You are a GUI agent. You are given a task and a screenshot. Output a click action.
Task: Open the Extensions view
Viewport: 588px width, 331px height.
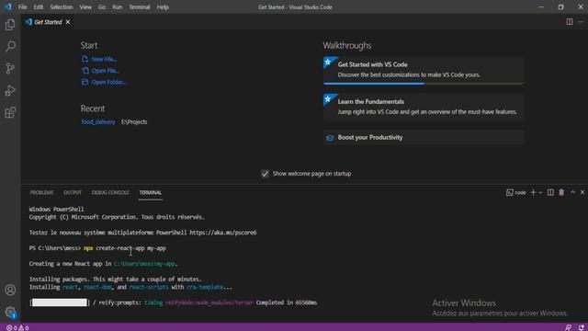click(10, 112)
